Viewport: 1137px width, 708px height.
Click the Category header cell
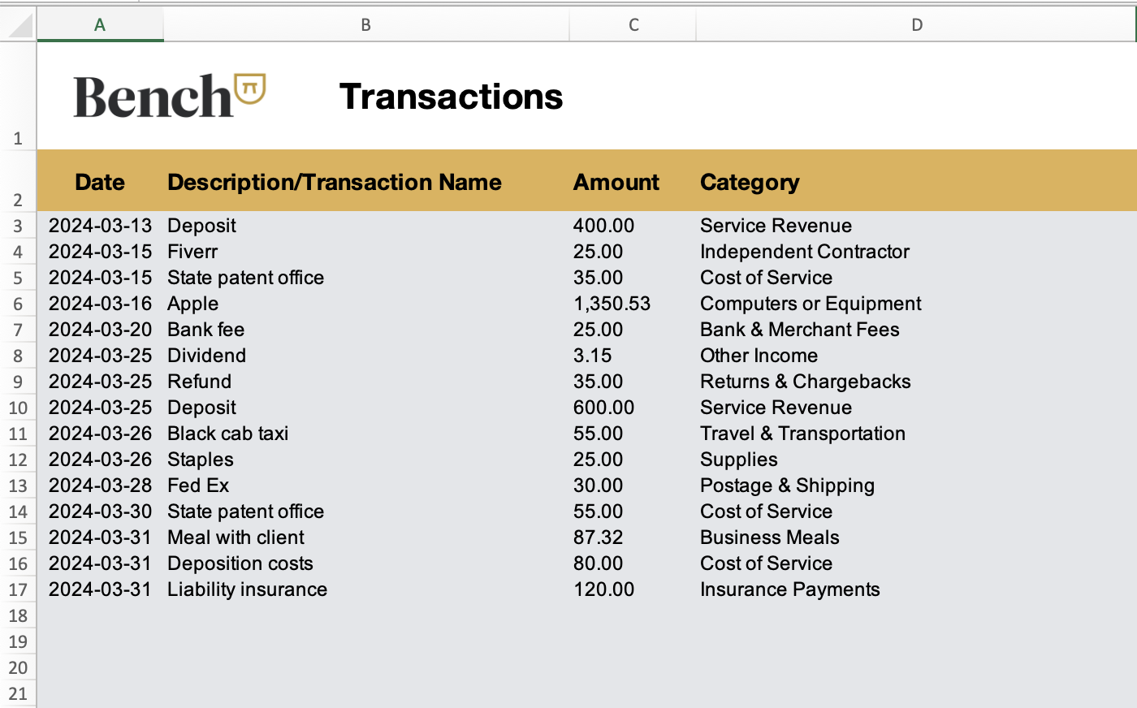[x=750, y=182]
